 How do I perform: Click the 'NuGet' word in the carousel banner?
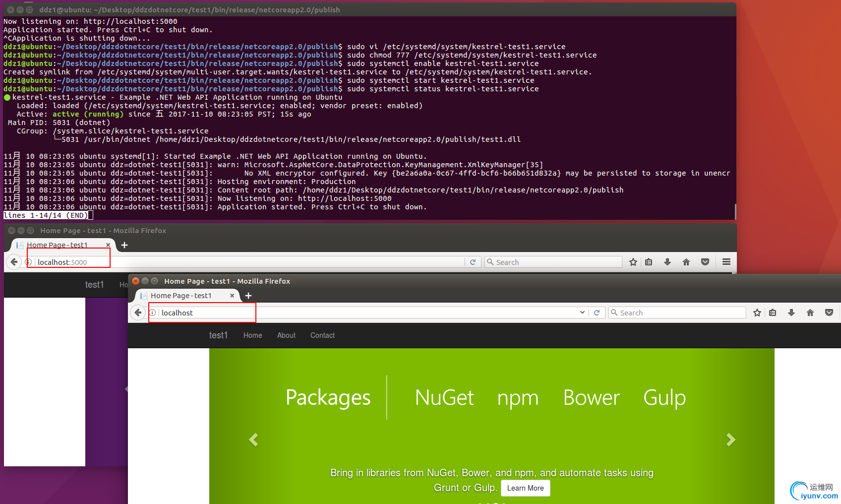[444, 397]
